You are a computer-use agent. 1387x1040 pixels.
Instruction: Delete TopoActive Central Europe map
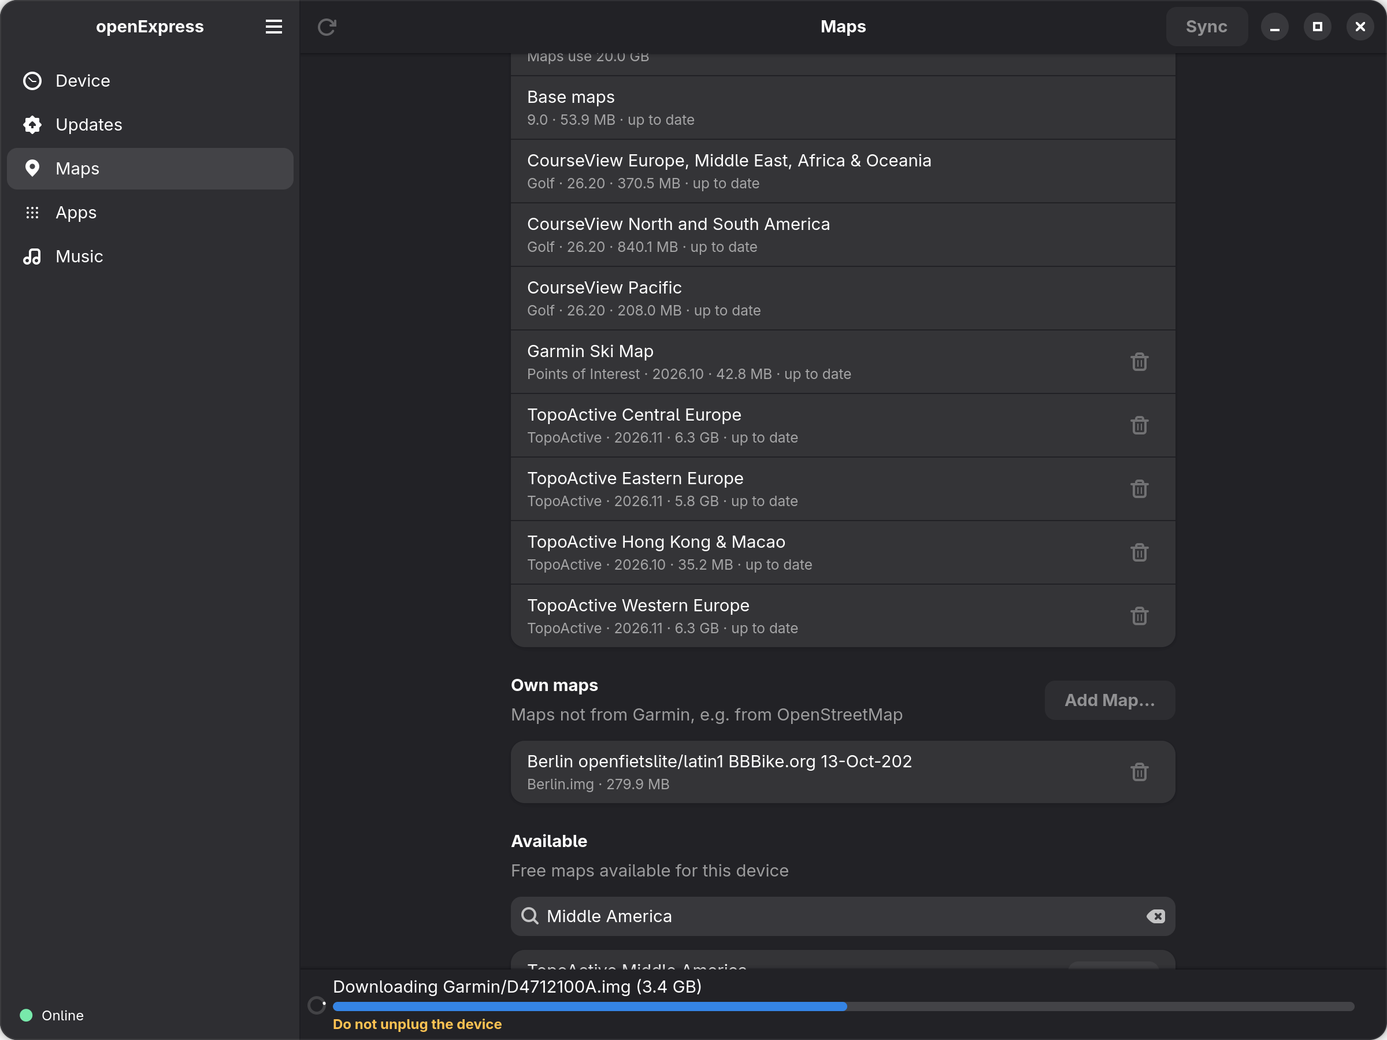click(x=1139, y=425)
